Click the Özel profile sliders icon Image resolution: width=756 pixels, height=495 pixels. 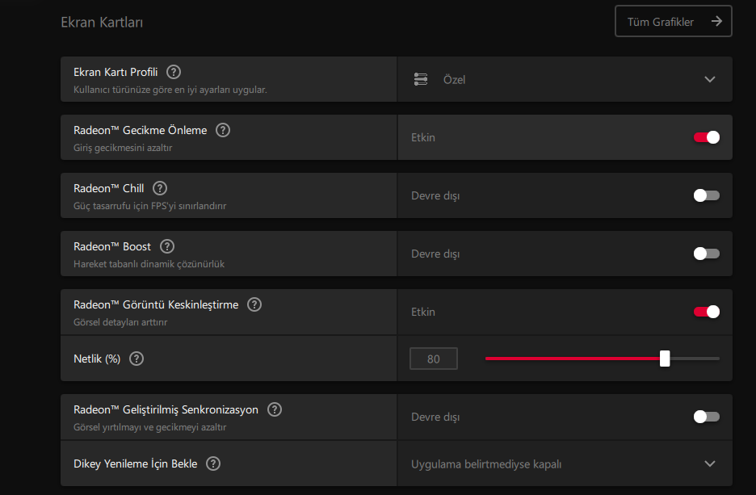pos(421,79)
